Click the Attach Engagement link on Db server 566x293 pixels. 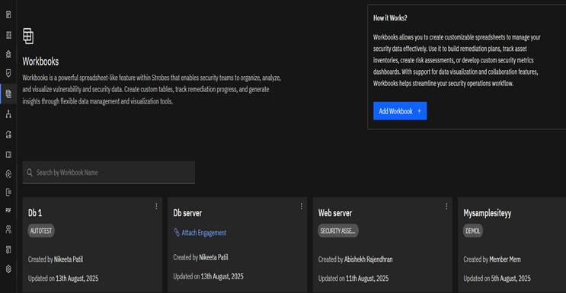click(x=204, y=233)
